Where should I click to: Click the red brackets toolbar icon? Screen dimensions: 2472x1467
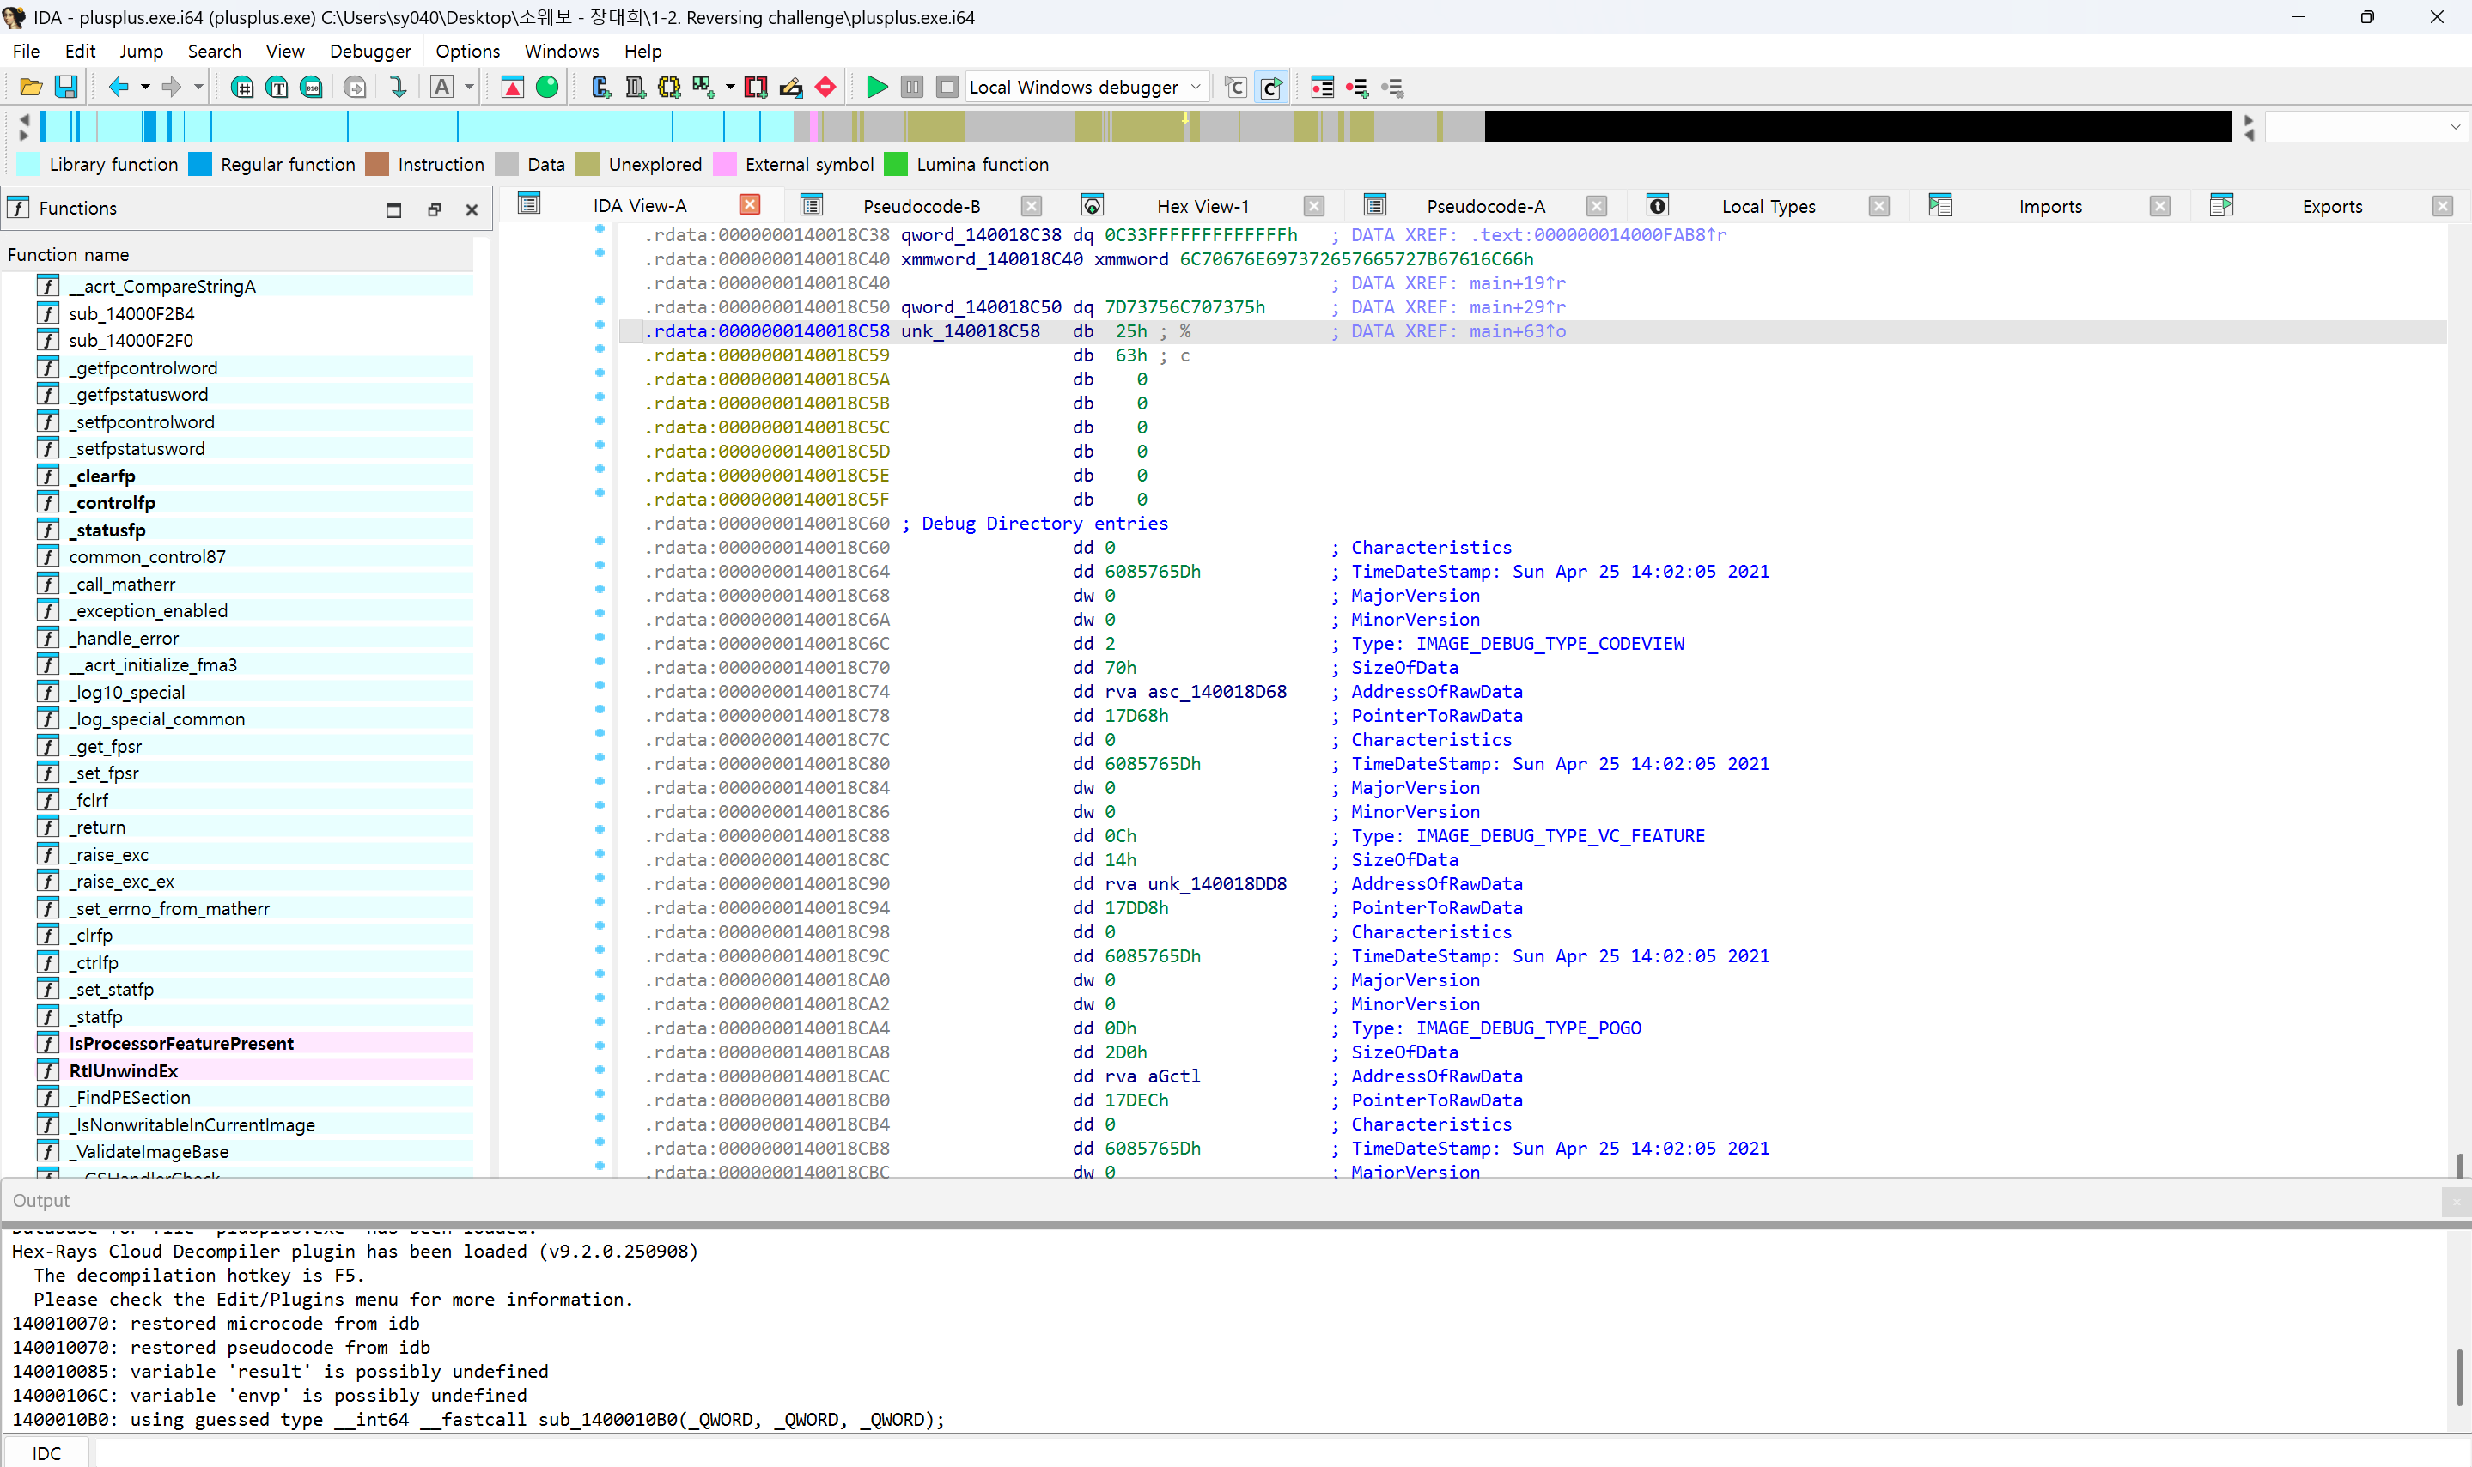click(x=756, y=87)
